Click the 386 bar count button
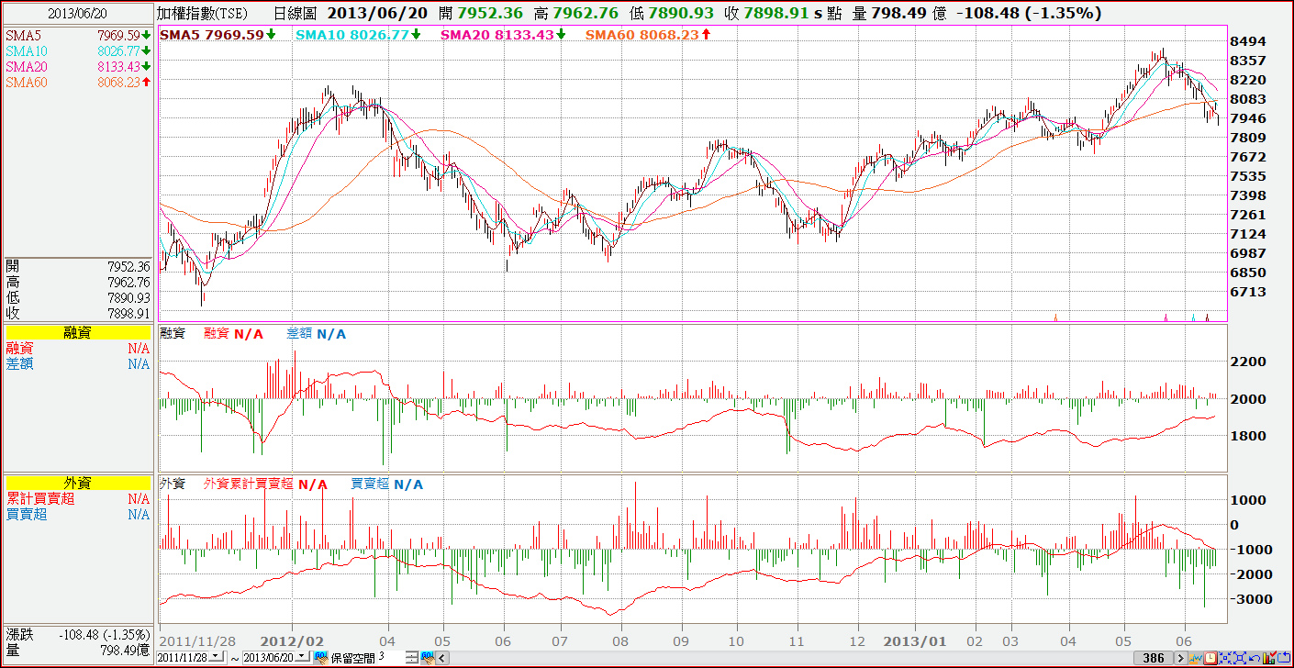The image size is (1294, 668). click(x=1154, y=658)
